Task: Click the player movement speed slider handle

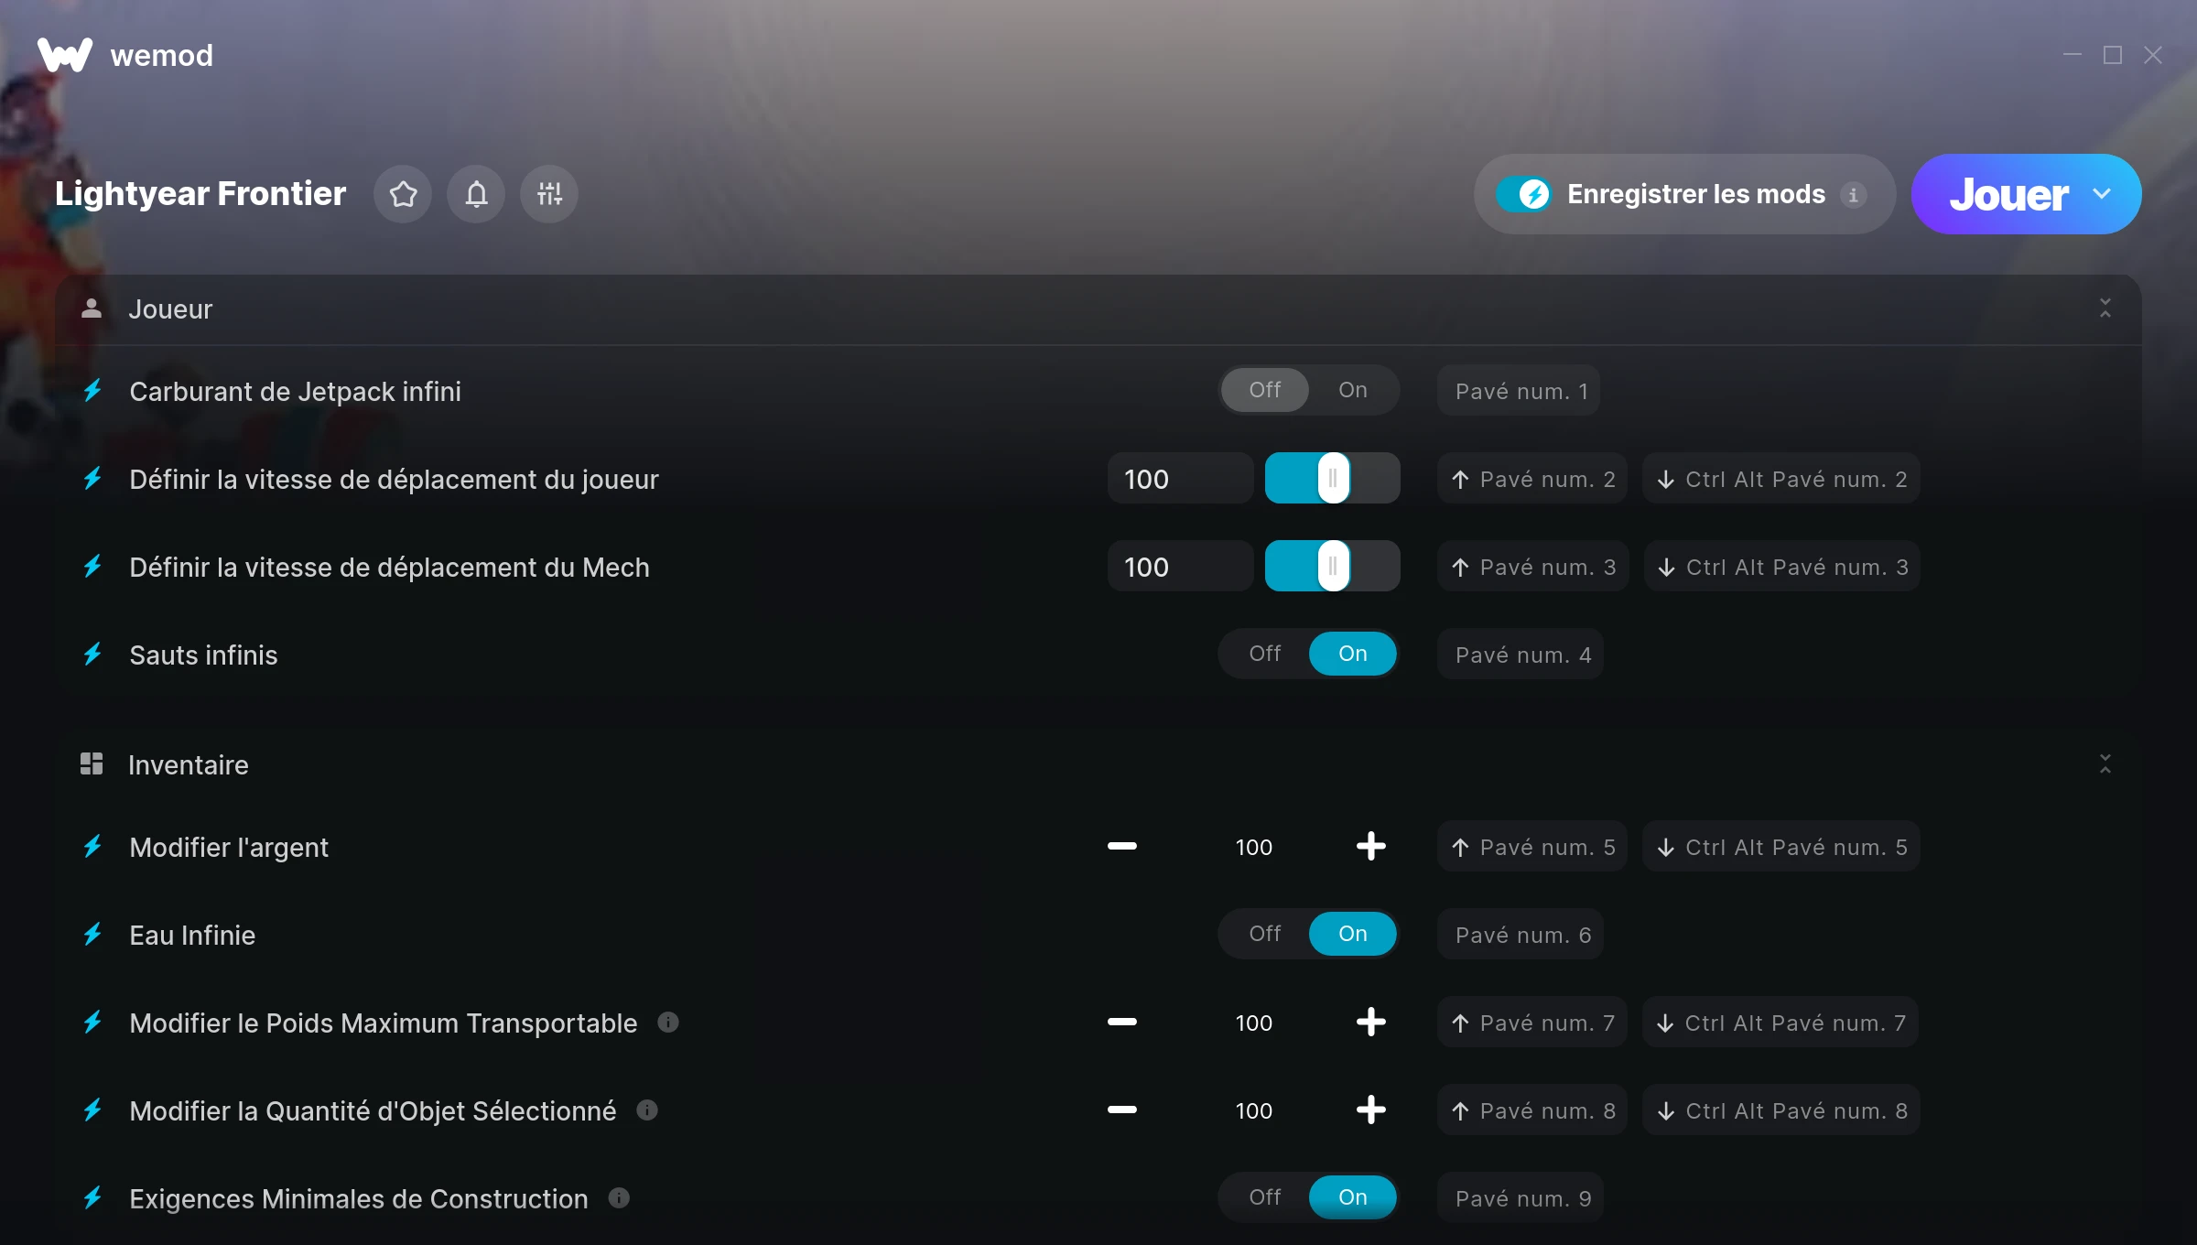Action: 1334,478
